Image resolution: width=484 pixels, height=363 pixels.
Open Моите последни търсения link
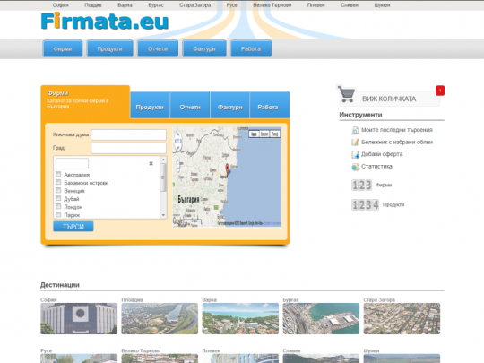click(397, 130)
